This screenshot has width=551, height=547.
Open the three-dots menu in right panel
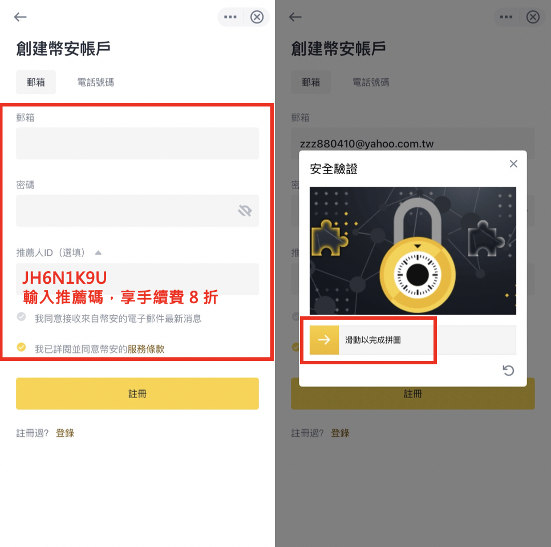point(506,17)
